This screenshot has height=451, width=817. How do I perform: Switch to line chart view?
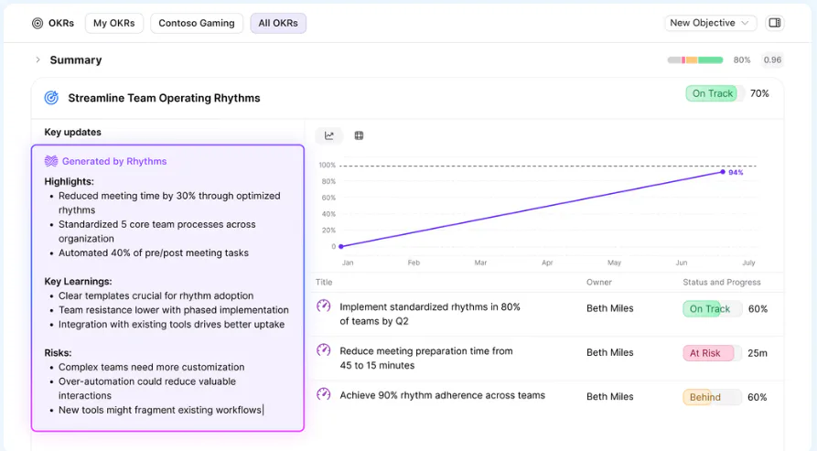coord(329,135)
